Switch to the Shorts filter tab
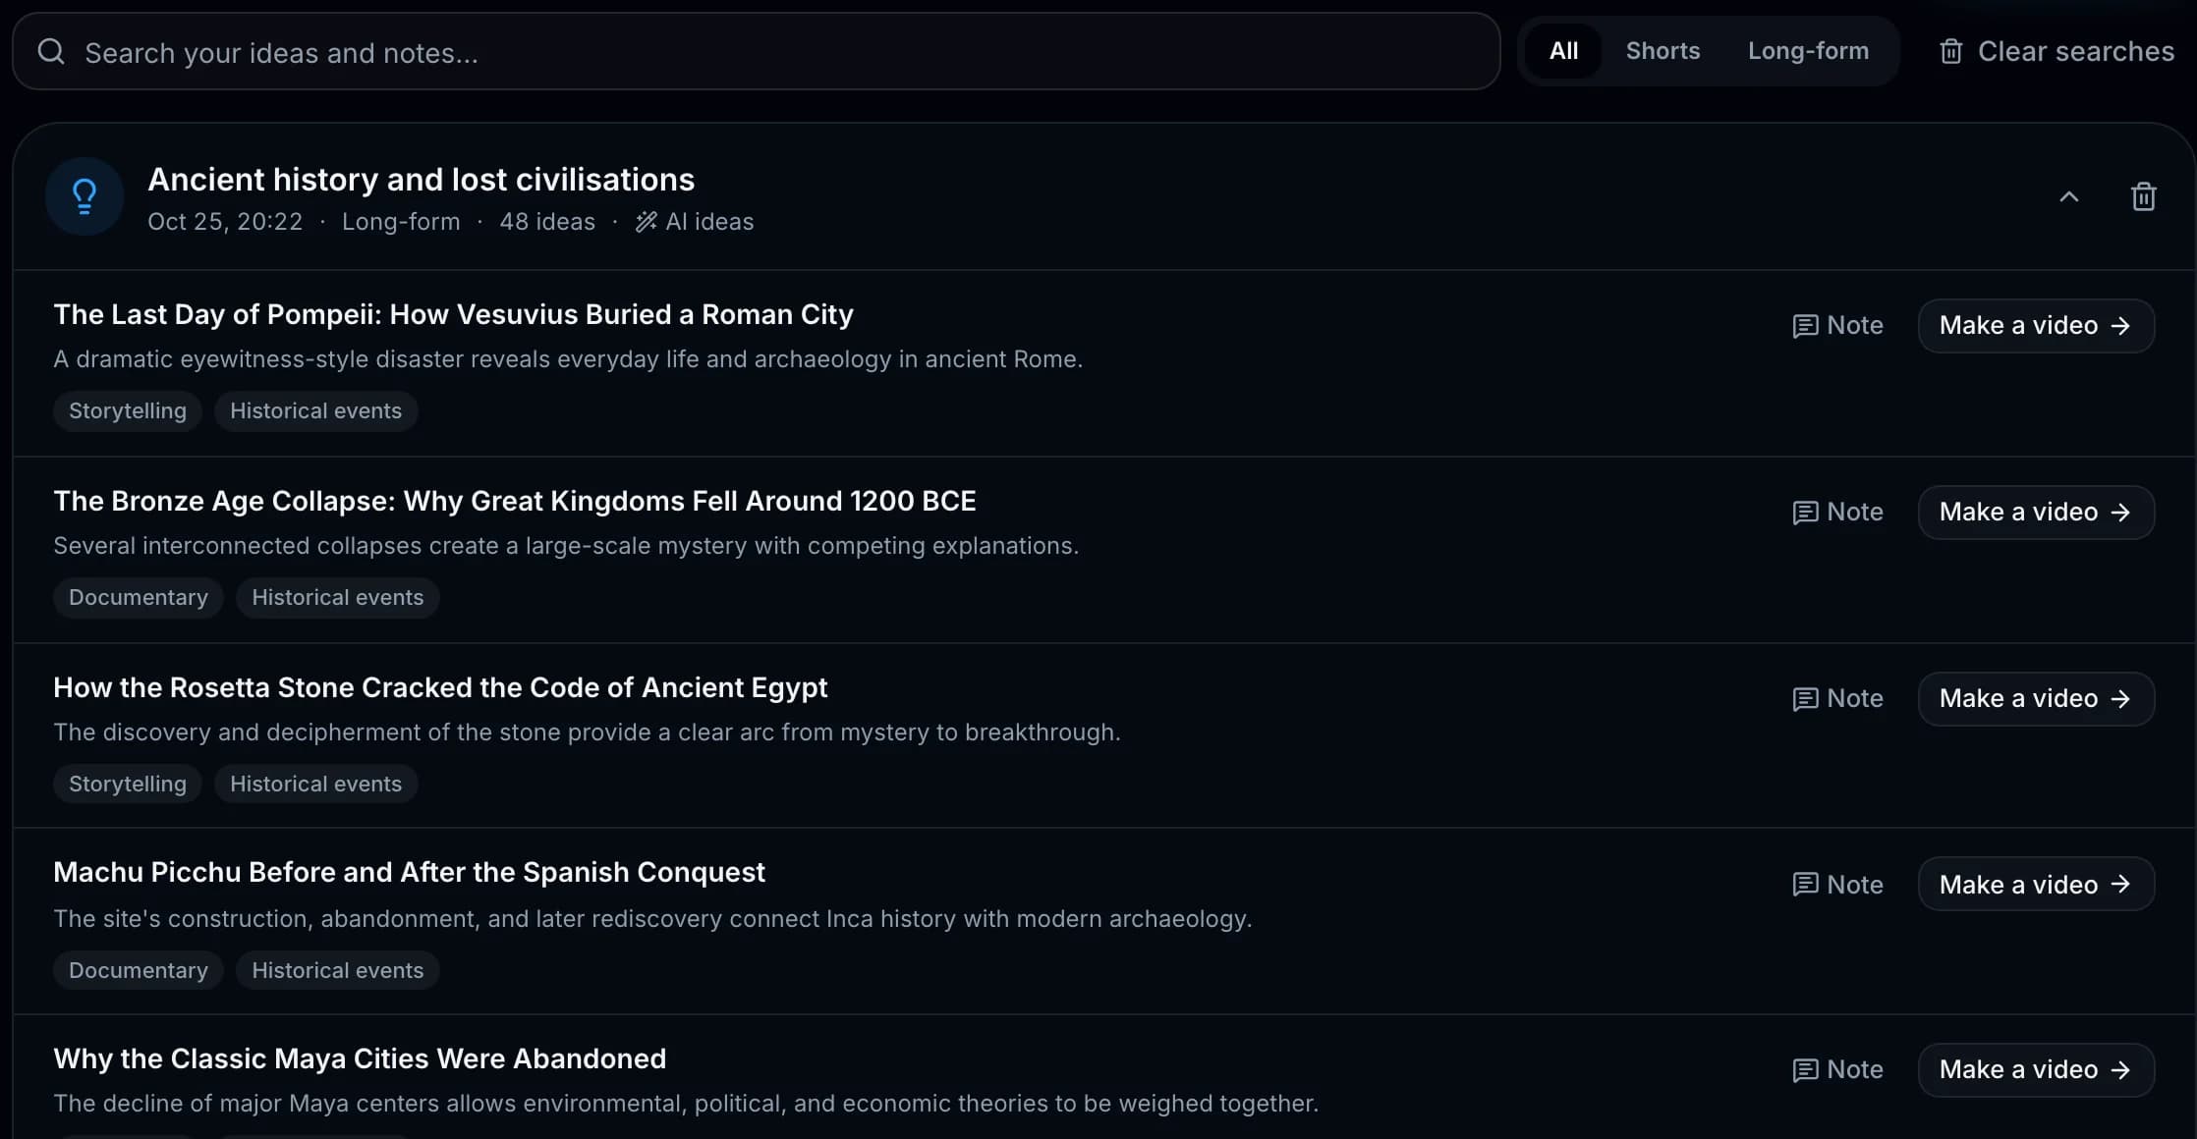Screen dimensions: 2197x1139 (x=1662, y=51)
